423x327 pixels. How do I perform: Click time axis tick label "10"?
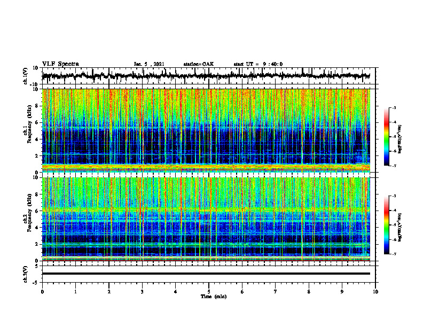375,292
